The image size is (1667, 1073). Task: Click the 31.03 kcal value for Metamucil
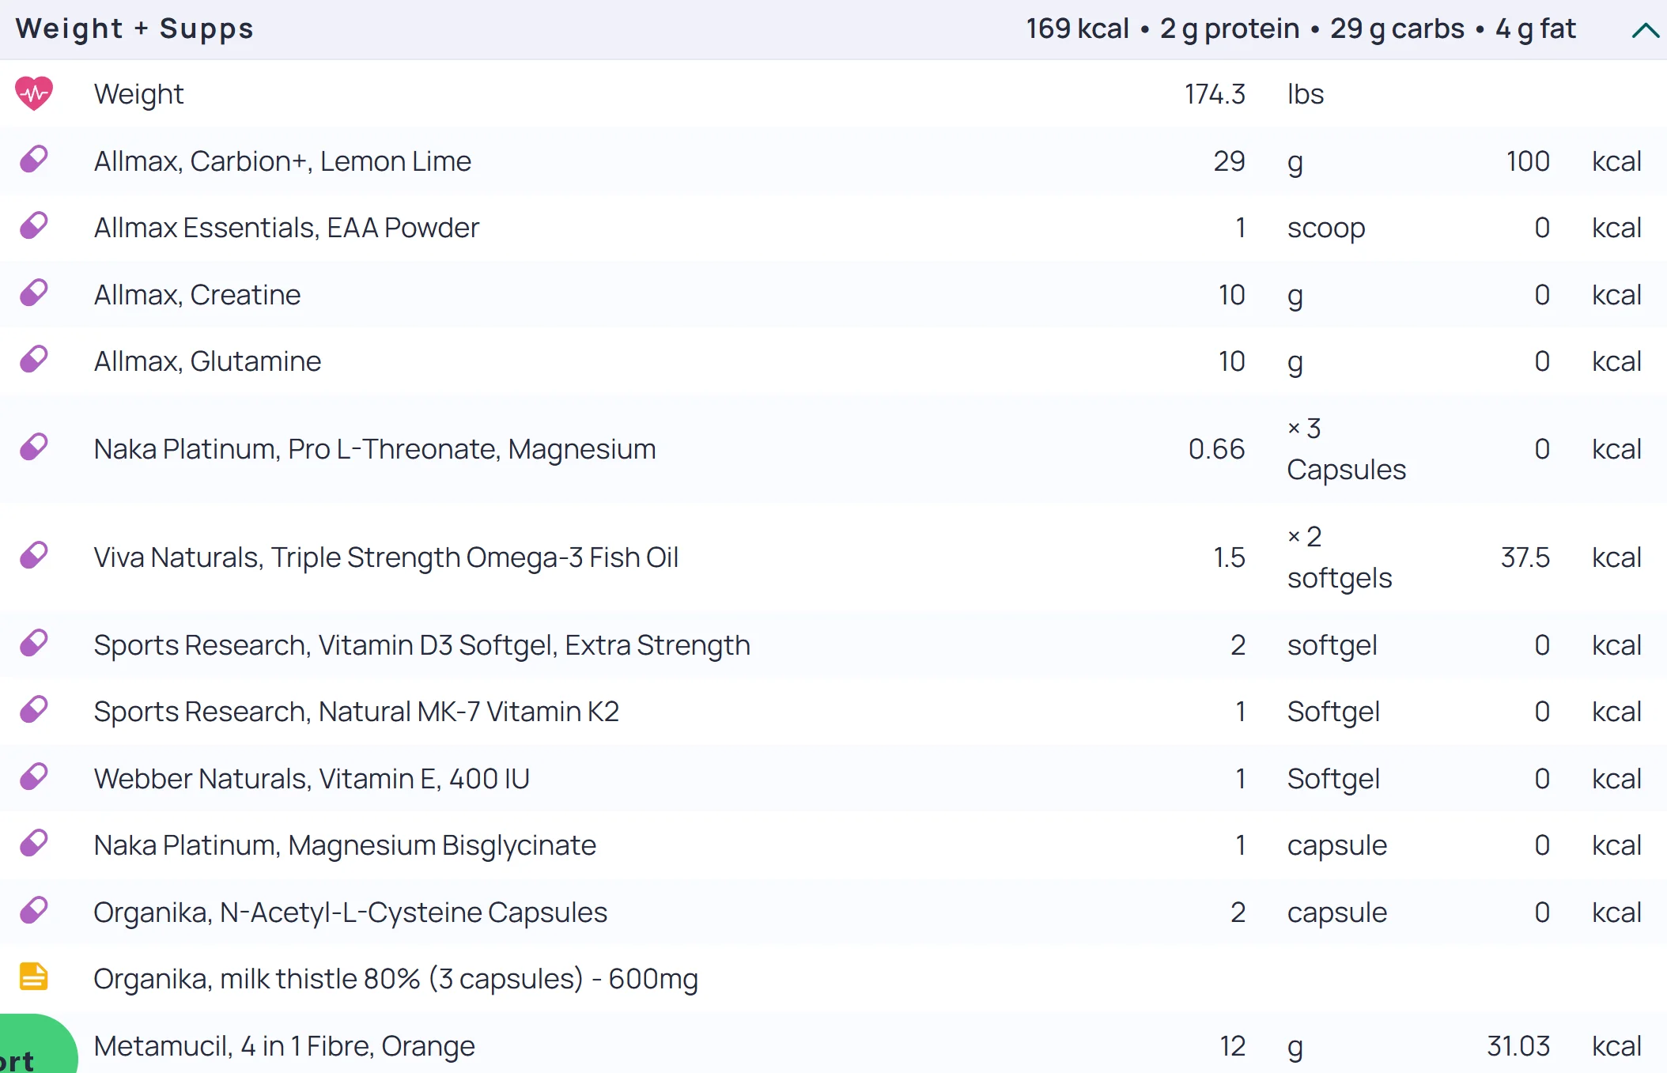click(1518, 1046)
